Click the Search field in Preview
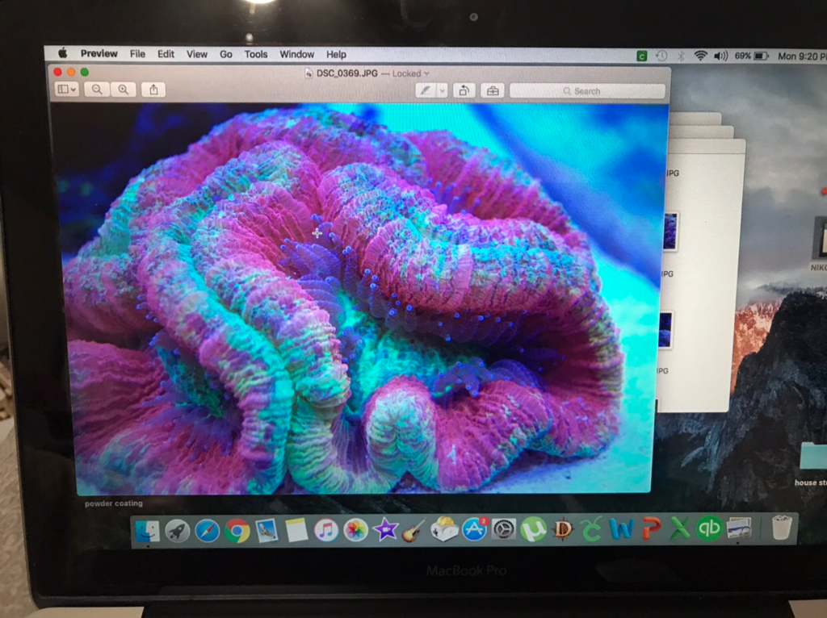This screenshot has height=618, width=827. click(587, 91)
